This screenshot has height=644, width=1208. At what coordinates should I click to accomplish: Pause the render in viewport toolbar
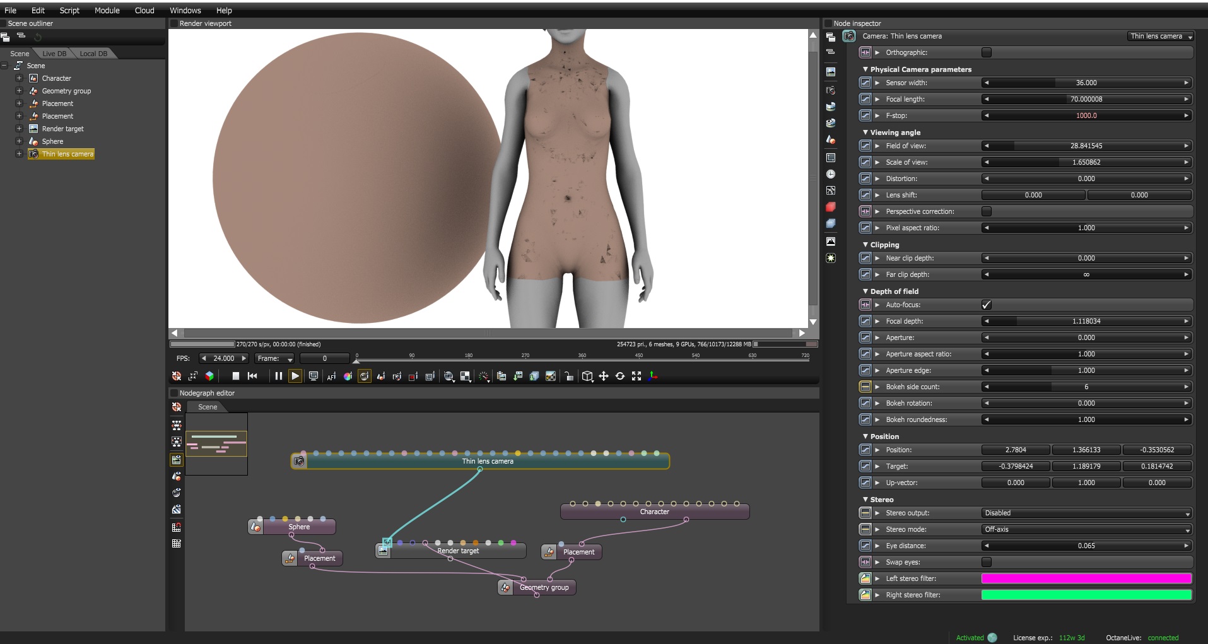point(278,376)
